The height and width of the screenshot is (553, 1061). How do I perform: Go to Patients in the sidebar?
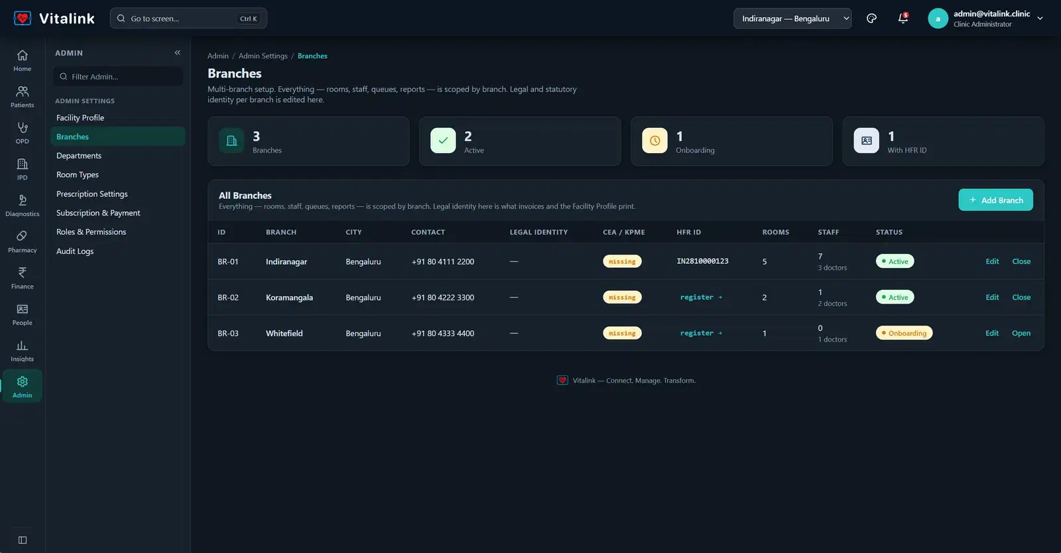click(x=22, y=96)
